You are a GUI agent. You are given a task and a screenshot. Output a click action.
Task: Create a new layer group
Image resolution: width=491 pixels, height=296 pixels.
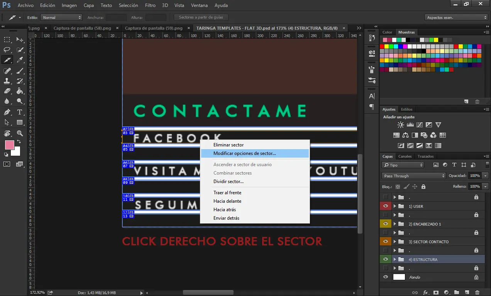point(456,293)
